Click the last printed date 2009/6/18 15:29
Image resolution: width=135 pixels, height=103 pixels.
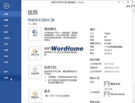(112, 72)
